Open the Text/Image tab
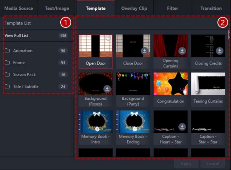The width and height of the screenshot is (231, 170). pyautogui.click(x=57, y=8)
